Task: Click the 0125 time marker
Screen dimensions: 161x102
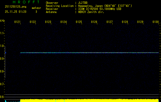Action: [79, 22]
